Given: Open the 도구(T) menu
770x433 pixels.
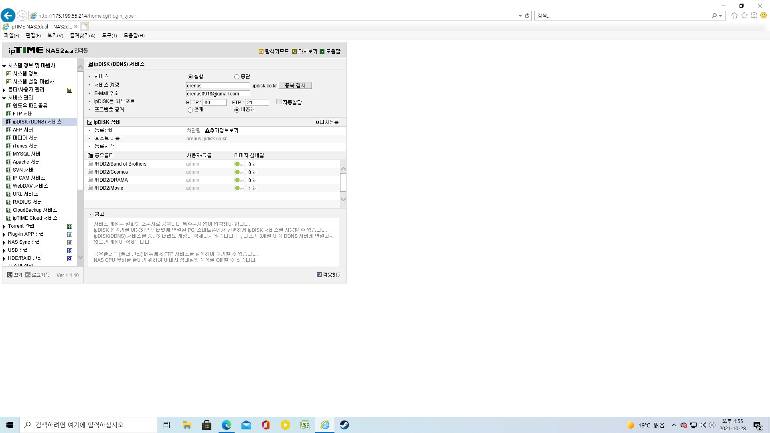Looking at the screenshot, I should (x=109, y=35).
